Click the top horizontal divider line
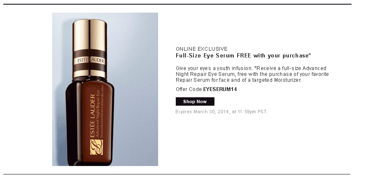This screenshot has height=182, width=365. pos(177,4)
